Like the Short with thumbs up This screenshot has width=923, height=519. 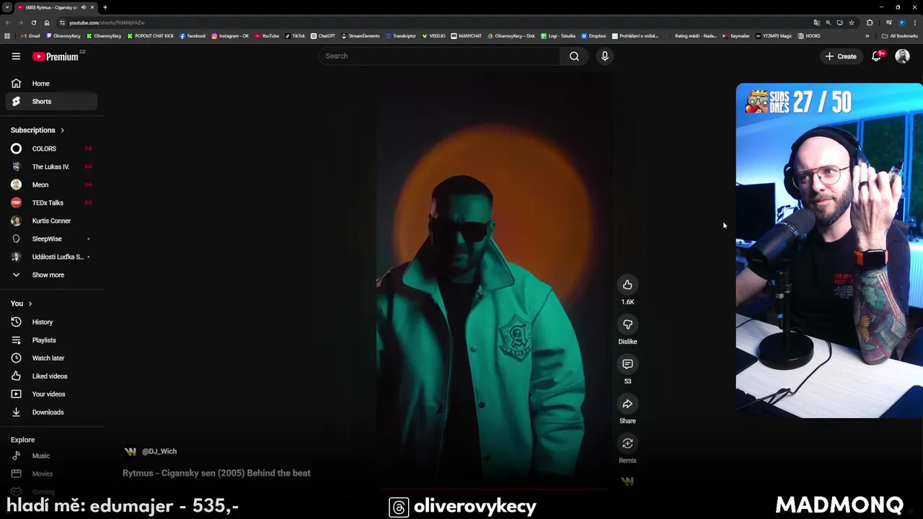click(627, 285)
